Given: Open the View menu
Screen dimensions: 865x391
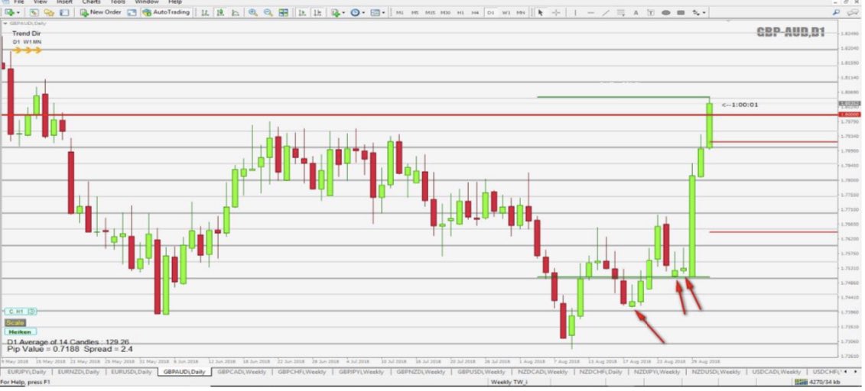Looking at the screenshot, I should (x=41, y=2).
